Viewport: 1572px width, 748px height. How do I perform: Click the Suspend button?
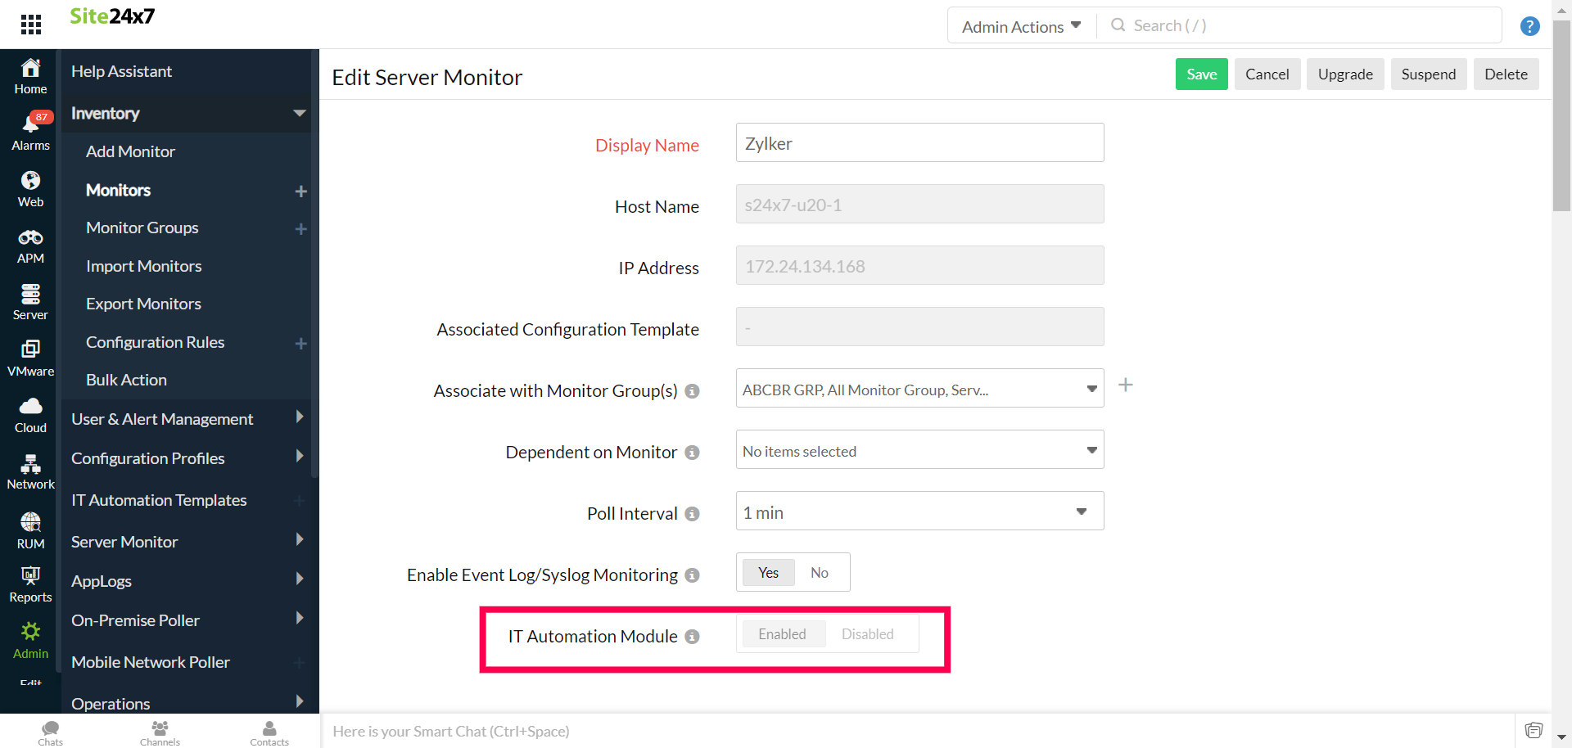[x=1428, y=74]
